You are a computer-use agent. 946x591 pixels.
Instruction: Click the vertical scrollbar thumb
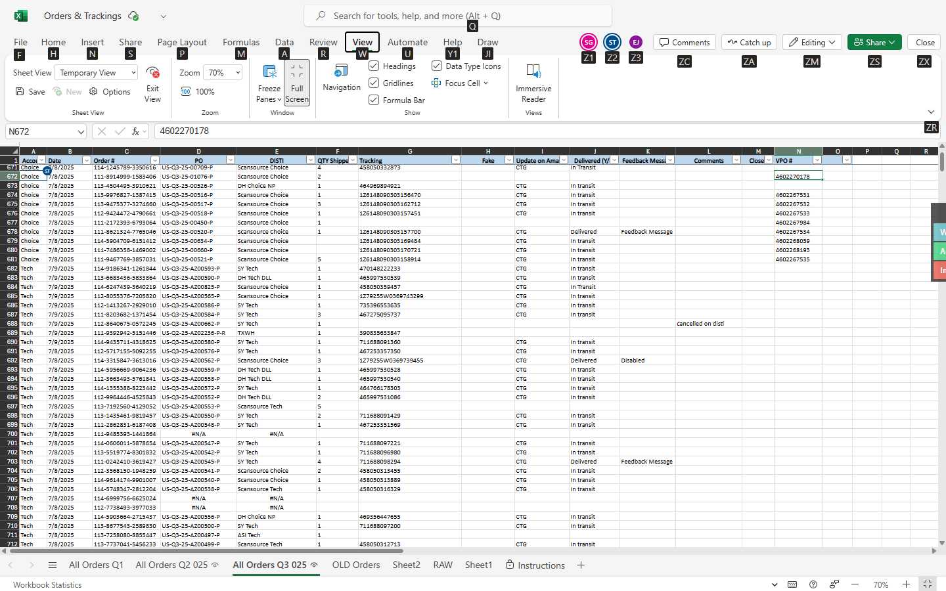tap(942, 162)
